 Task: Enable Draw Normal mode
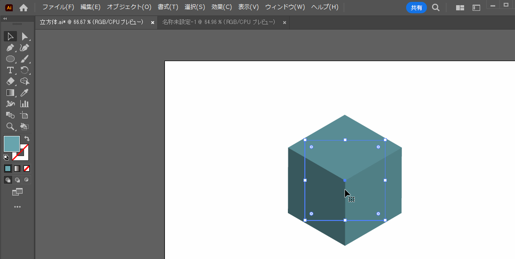tap(8, 180)
